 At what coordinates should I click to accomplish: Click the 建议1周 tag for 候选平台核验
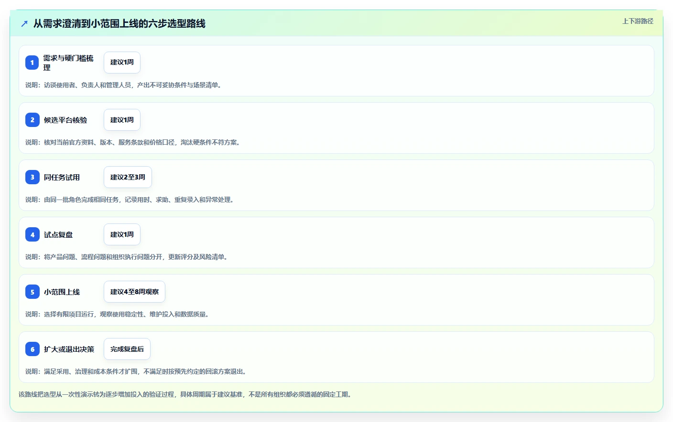[x=122, y=120]
